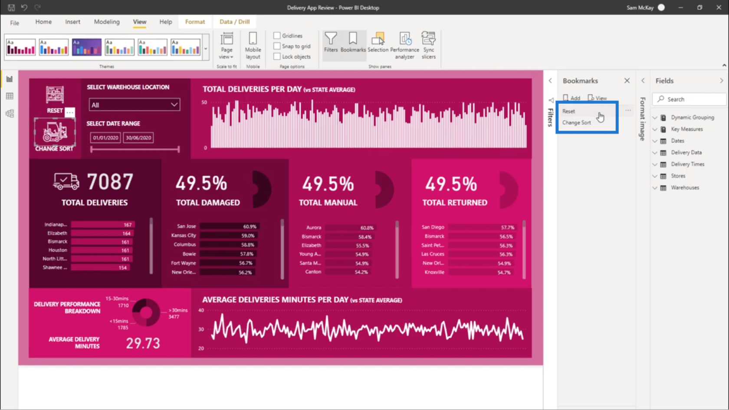
Task: Open the Selection pane
Action: [x=378, y=43]
